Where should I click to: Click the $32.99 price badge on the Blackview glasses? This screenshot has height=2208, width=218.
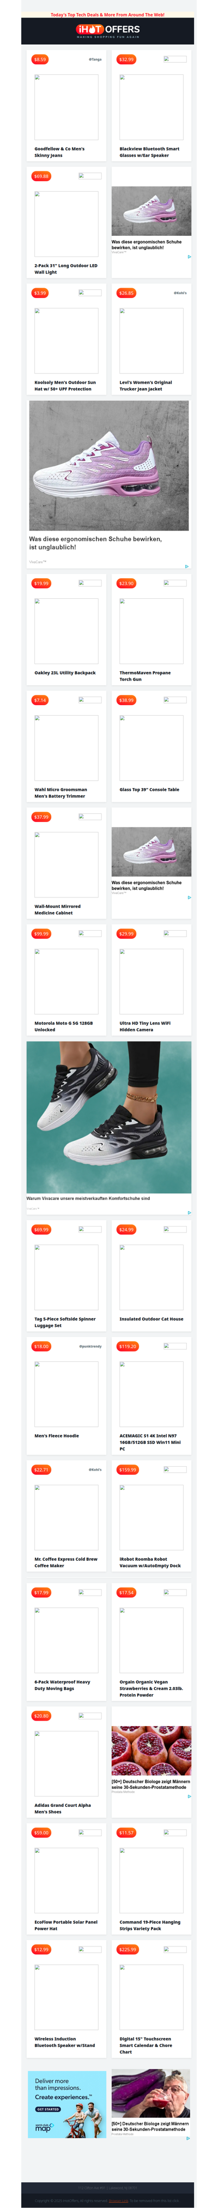126,60
